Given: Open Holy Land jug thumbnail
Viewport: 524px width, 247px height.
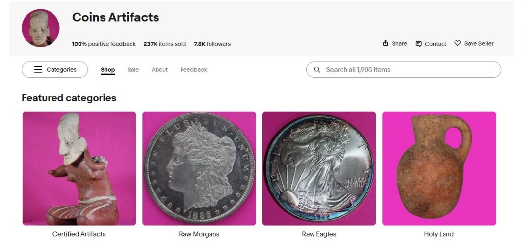Looking at the screenshot, I should coord(439,168).
